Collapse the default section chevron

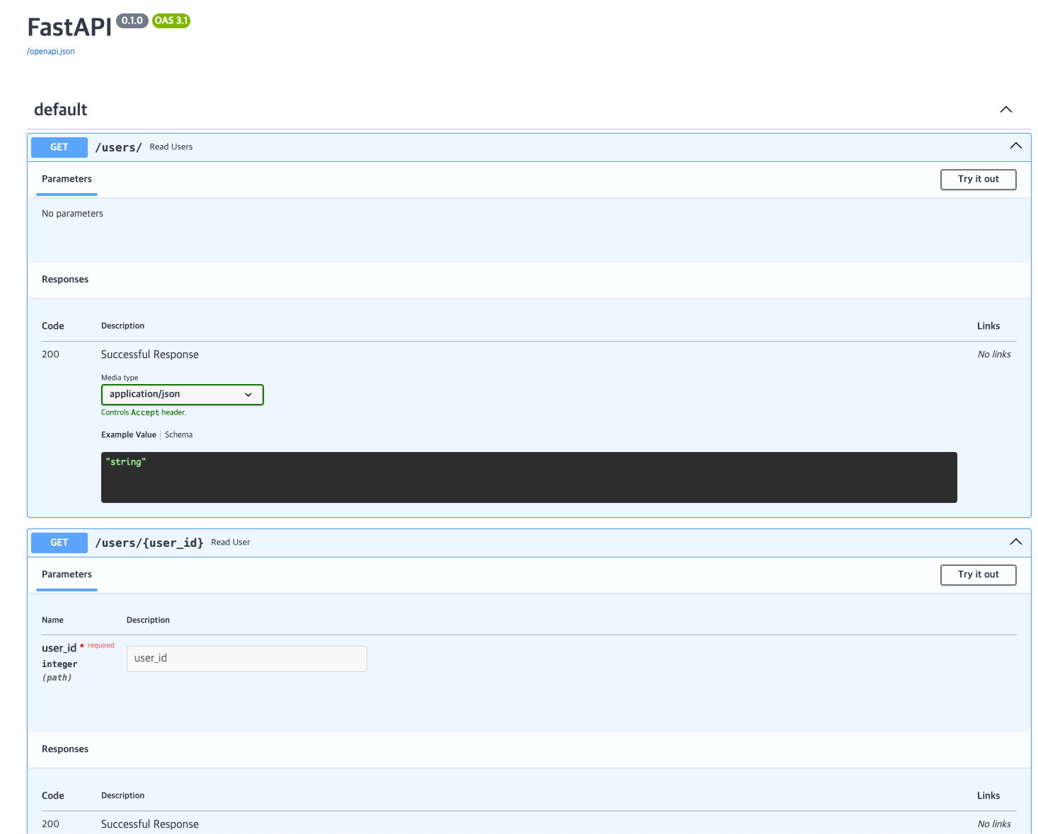1005,110
